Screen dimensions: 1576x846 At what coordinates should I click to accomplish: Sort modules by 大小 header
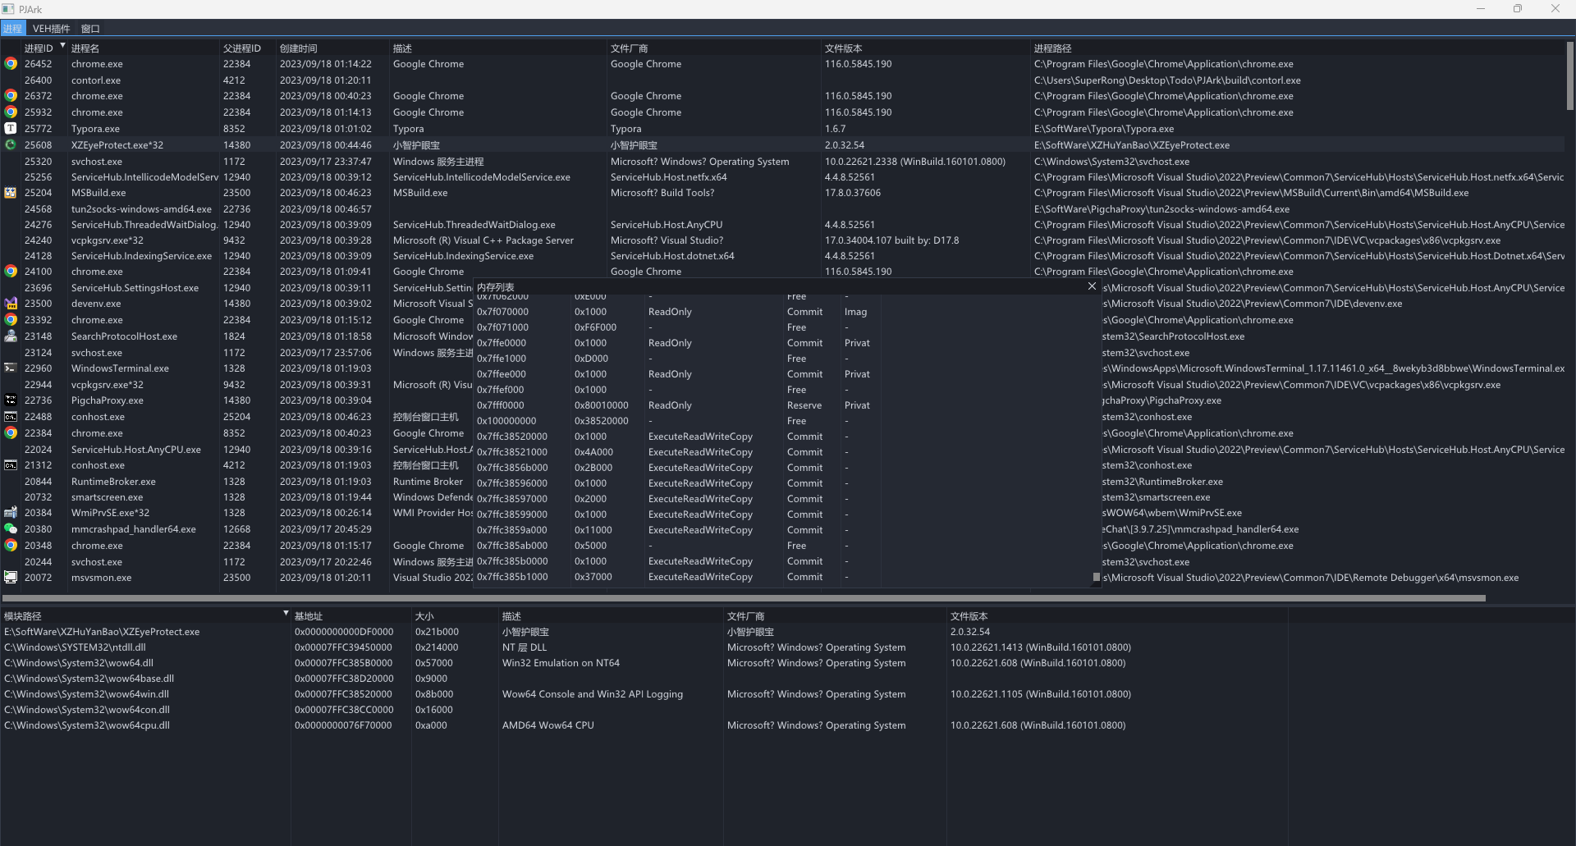click(x=455, y=615)
